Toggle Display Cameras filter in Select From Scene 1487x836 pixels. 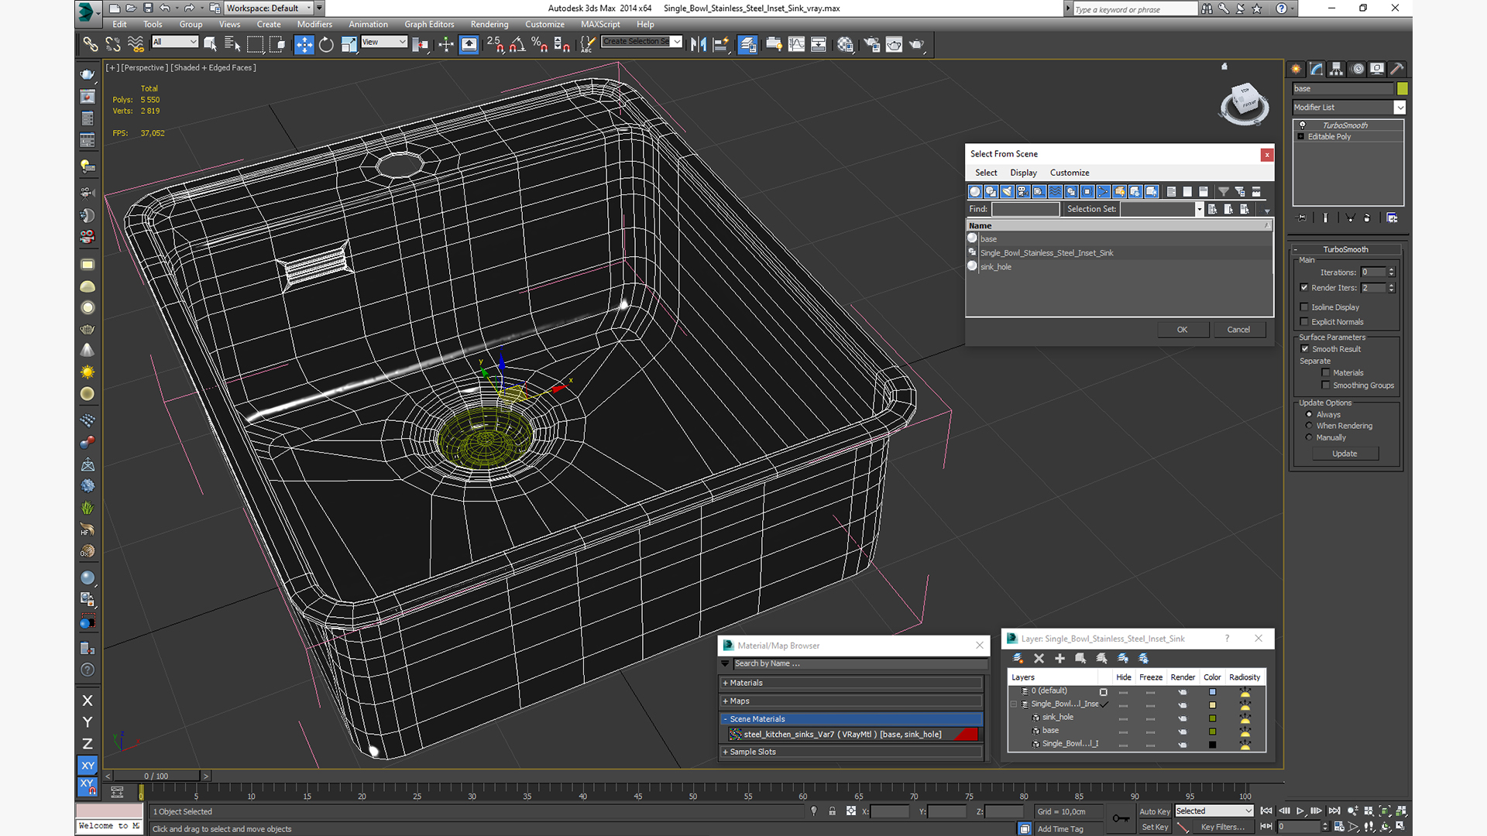1023,191
